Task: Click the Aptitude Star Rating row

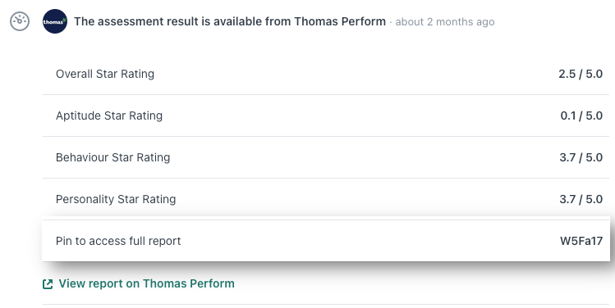Action: pyautogui.click(x=326, y=115)
